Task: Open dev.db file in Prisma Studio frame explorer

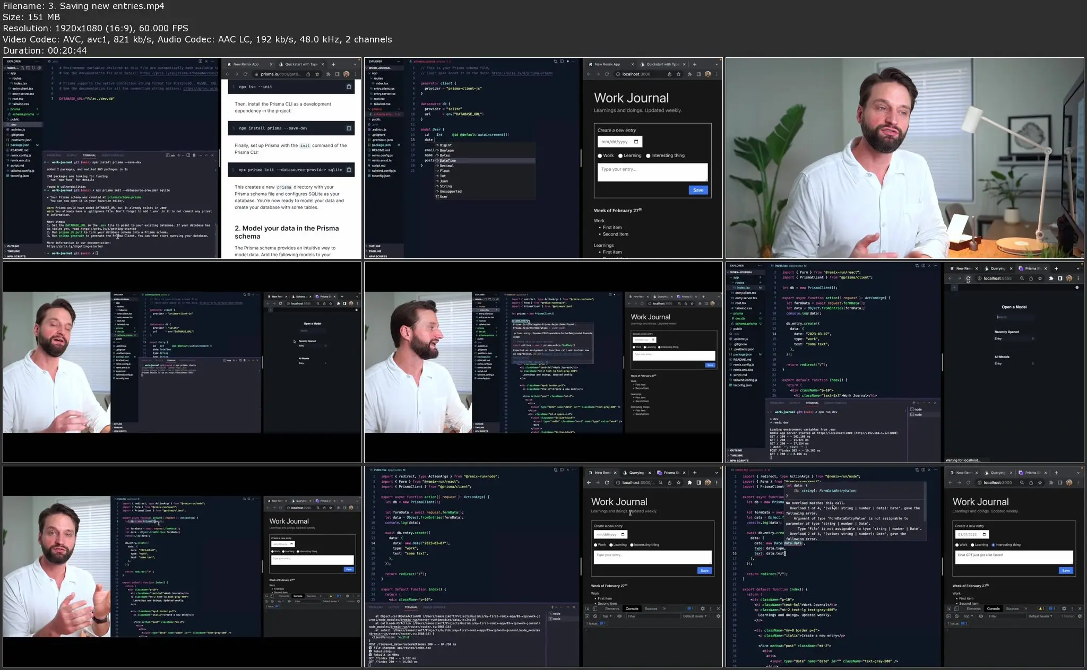Action: point(740,318)
